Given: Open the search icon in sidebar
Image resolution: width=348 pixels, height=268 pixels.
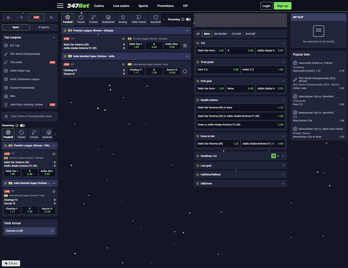Looking at the screenshot, I should pos(22,17).
